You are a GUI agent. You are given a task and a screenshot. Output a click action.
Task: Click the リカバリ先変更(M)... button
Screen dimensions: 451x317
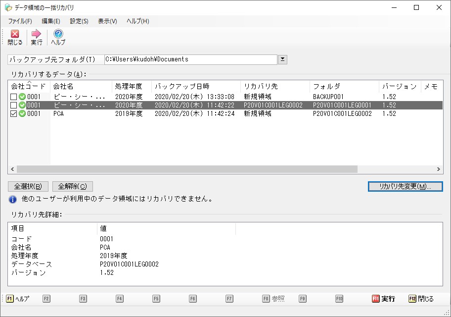tap(406, 186)
